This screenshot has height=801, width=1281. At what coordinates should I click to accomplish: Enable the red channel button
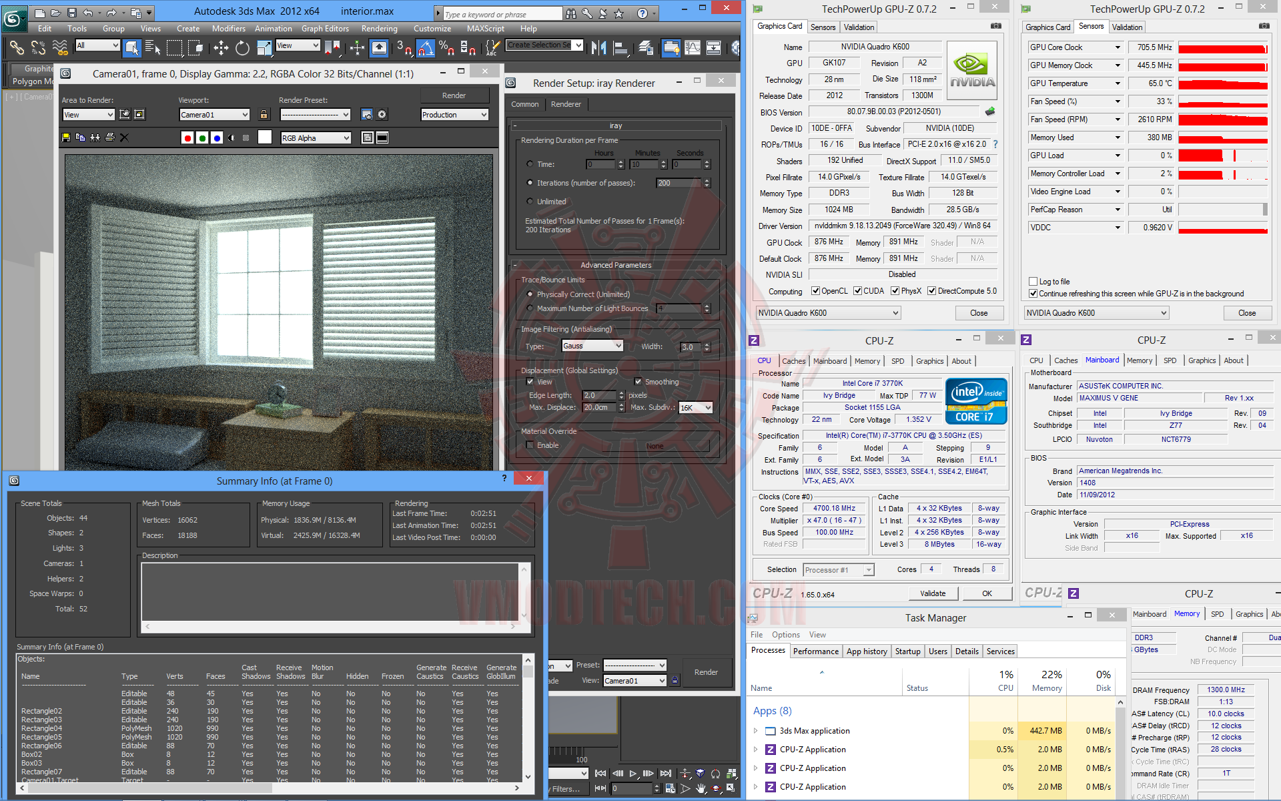tap(187, 138)
